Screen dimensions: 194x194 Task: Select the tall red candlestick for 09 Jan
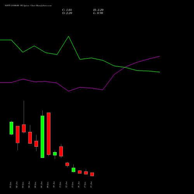click(48, 133)
